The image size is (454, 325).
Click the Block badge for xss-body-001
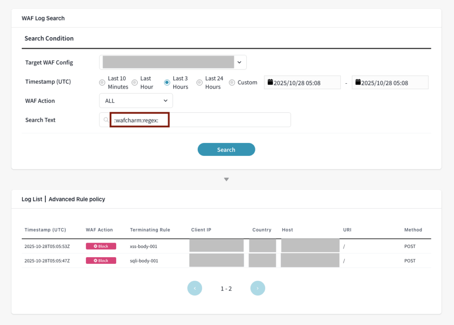101,246
